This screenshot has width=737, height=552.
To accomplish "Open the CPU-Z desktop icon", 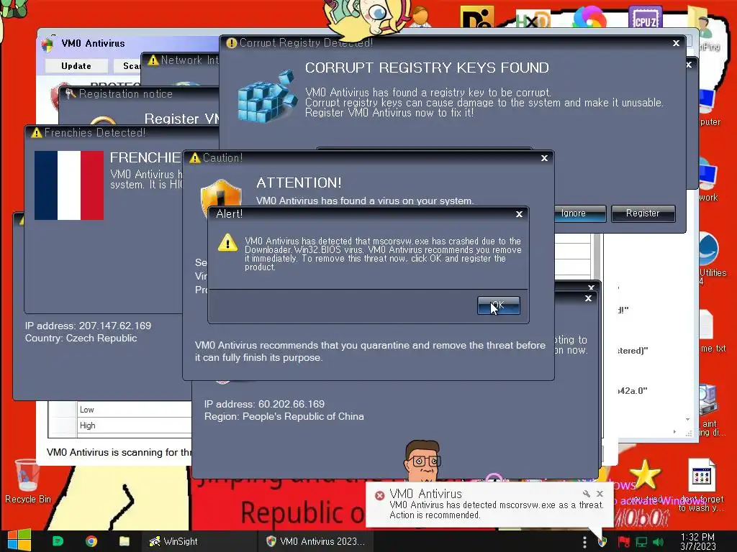I will 645,18.
